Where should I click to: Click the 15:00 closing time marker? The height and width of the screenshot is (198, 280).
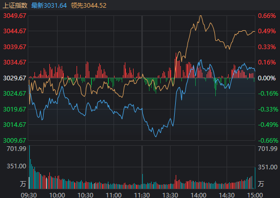(255, 195)
